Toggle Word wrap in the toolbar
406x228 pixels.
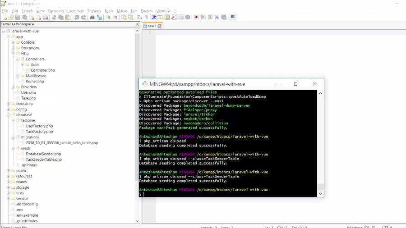point(139,18)
